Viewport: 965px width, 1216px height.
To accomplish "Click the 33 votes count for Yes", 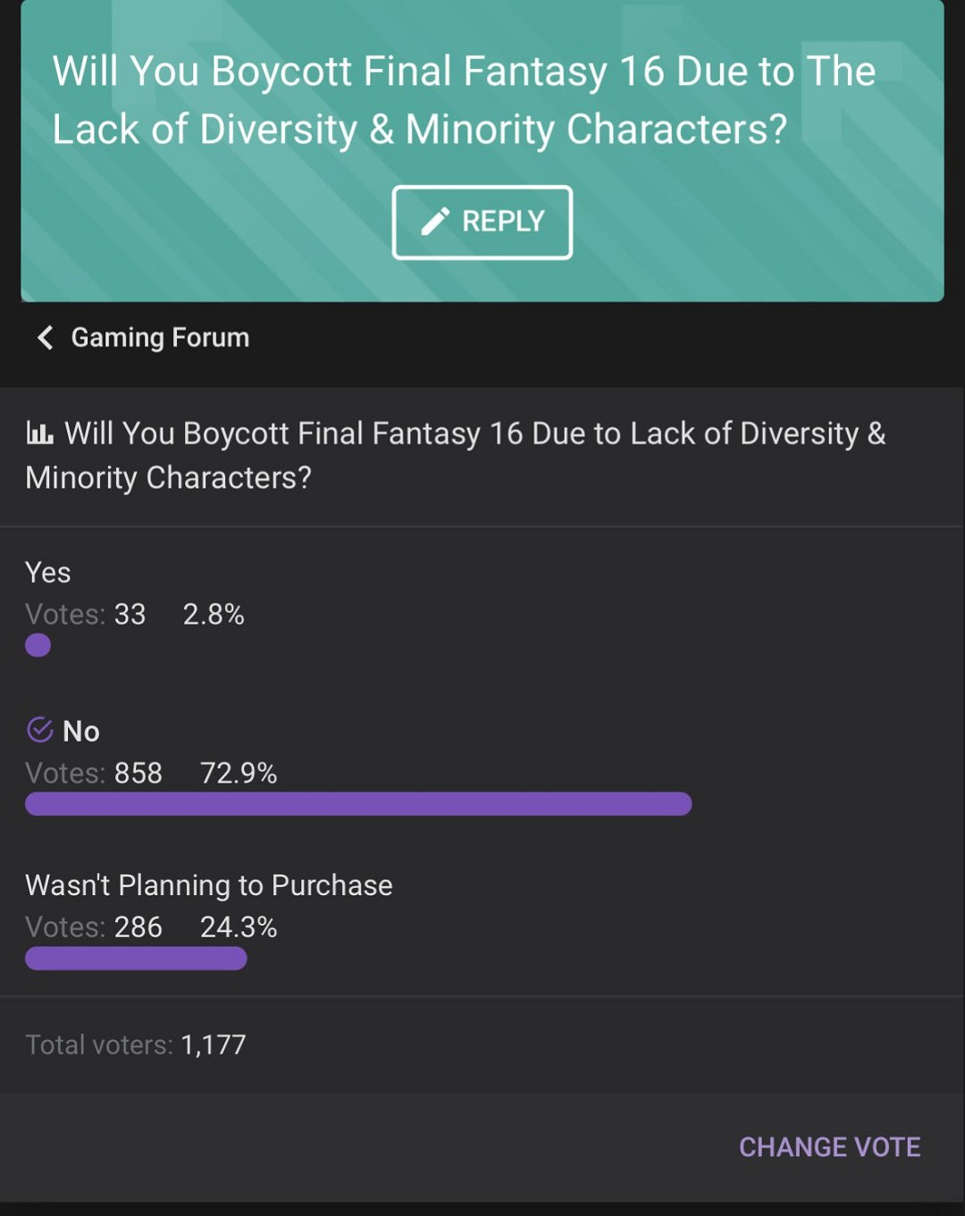I will tap(130, 615).
